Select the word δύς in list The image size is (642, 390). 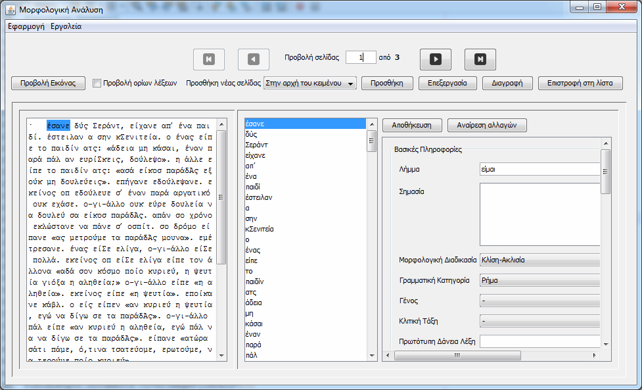[305, 134]
